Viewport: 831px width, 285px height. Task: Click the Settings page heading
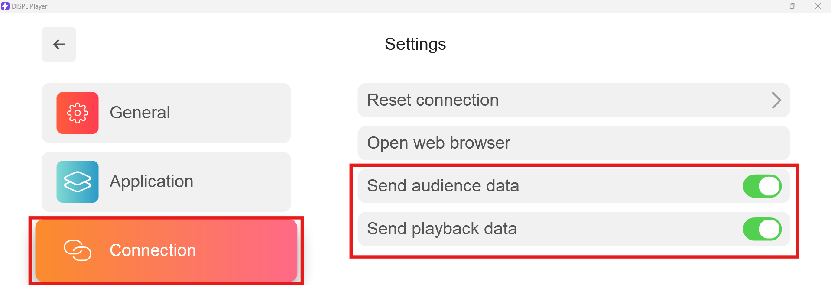pyautogui.click(x=415, y=44)
